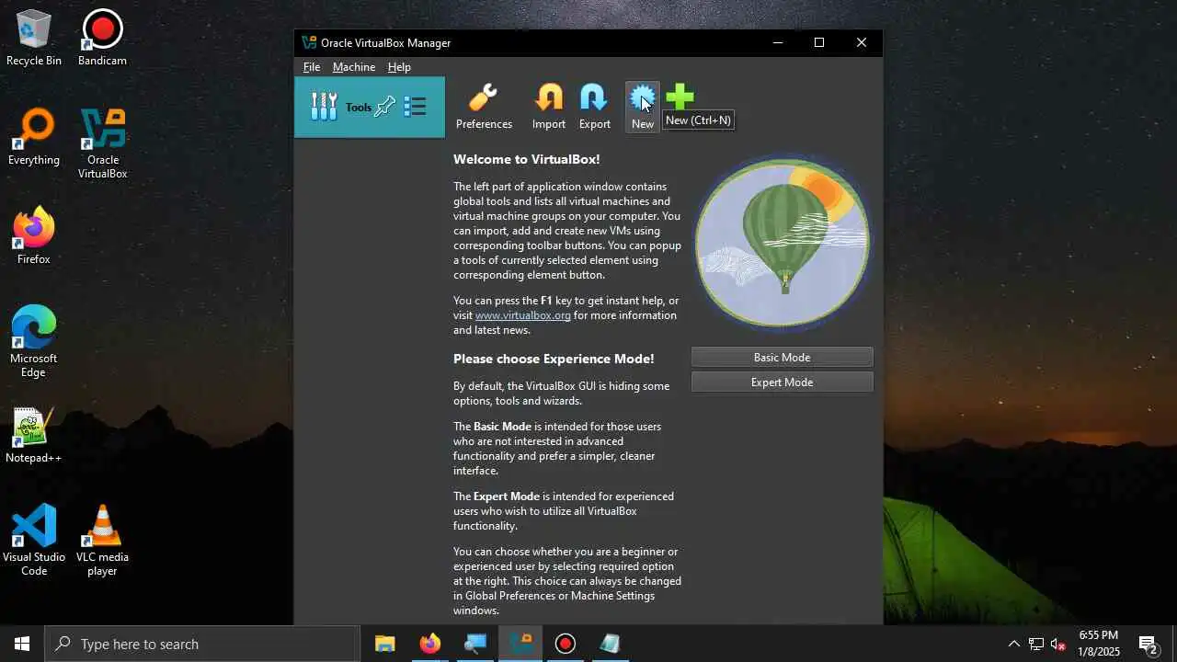Click the "Welcome to VirtualBox!" heading
This screenshot has height=662, width=1177.
[x=526, y=159]
